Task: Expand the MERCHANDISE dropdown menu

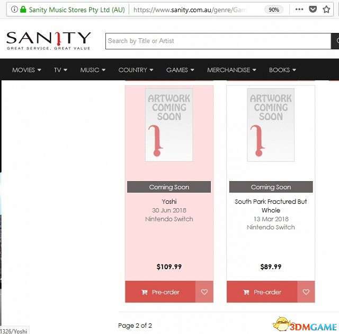Action: (x=231, y=70)
